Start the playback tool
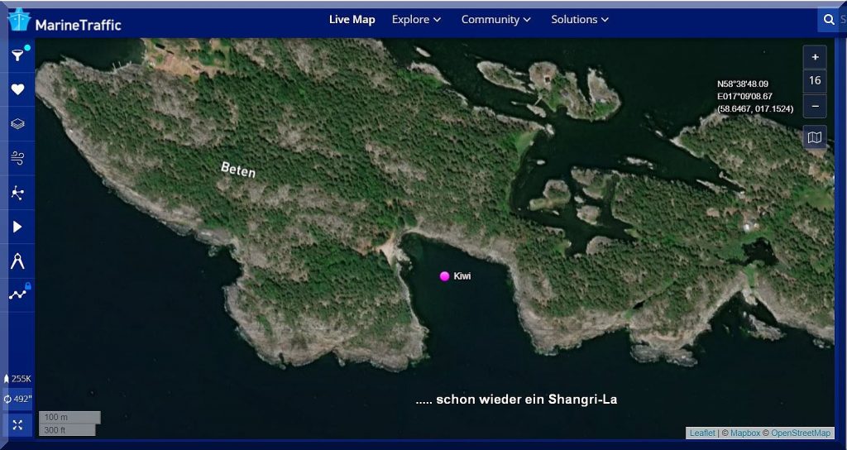Image resolution: width=847 pixels, height=450 pixels. pos(17,227)
